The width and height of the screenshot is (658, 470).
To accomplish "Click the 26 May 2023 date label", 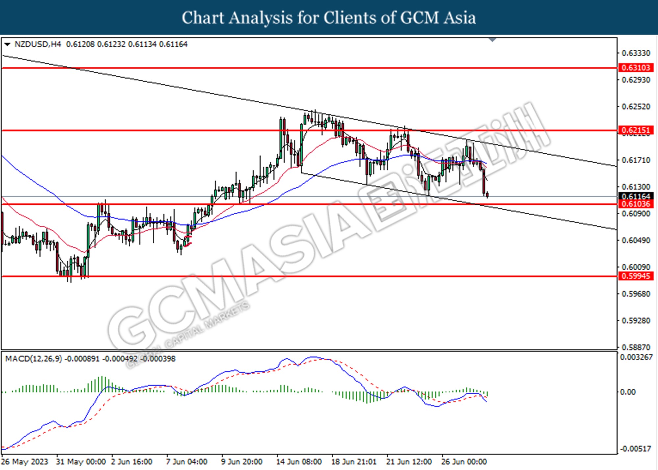I will click(25, 462).
